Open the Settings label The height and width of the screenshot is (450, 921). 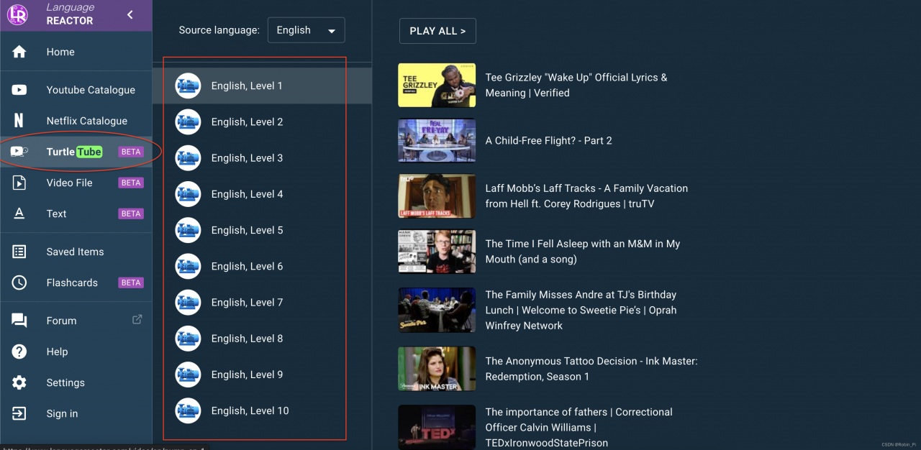[65, 382]
